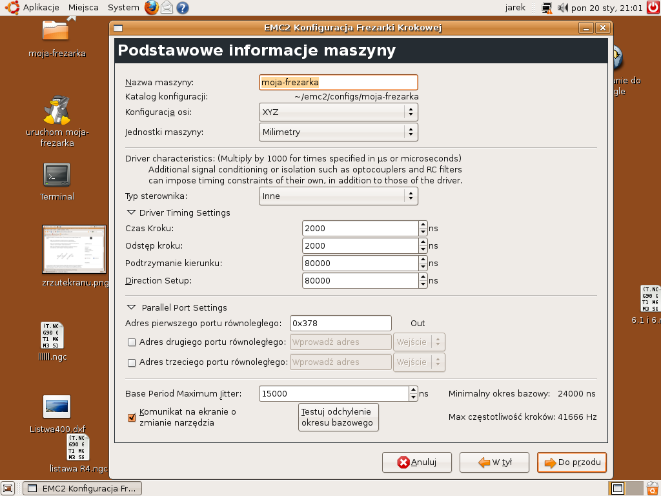Select the first workspace in the switcher

(618, 488)
